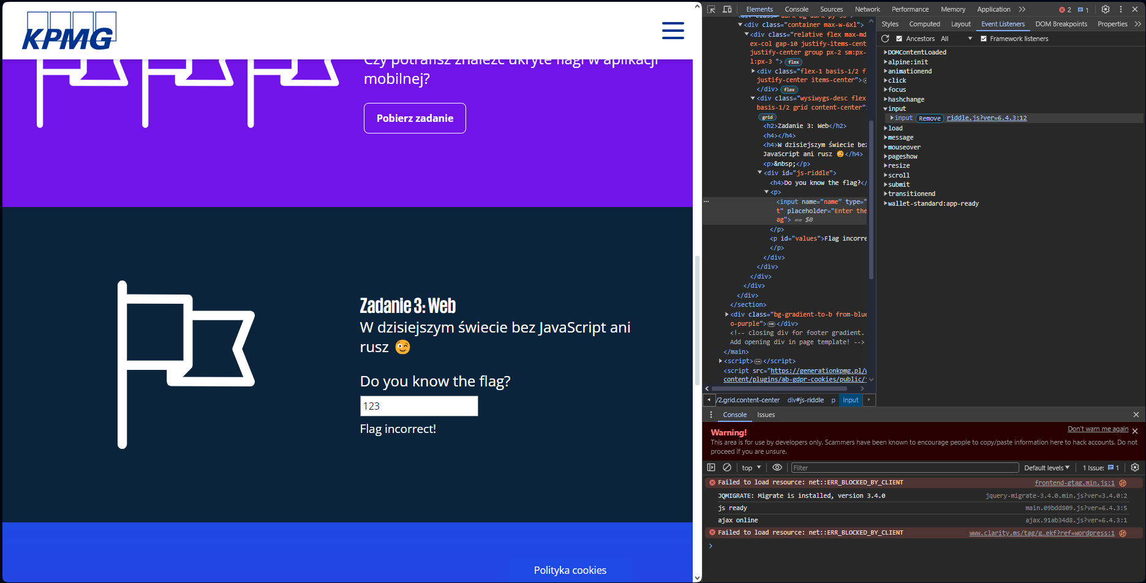Click the console Filter field
The height and width of the screenshot is (583, 1146).
tap(905, 468)
